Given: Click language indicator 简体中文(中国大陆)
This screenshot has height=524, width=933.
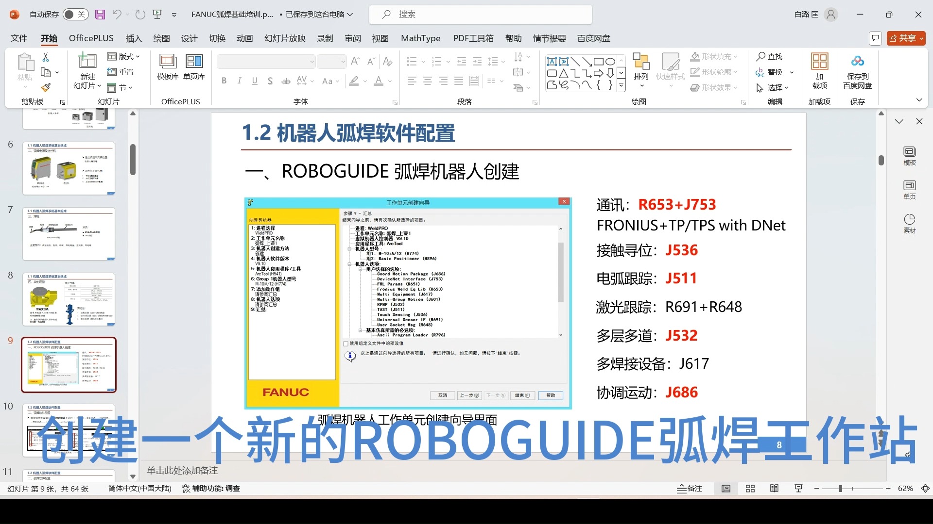Looking at the screenshot, I should pyautogui.click(x=140, y=489).
